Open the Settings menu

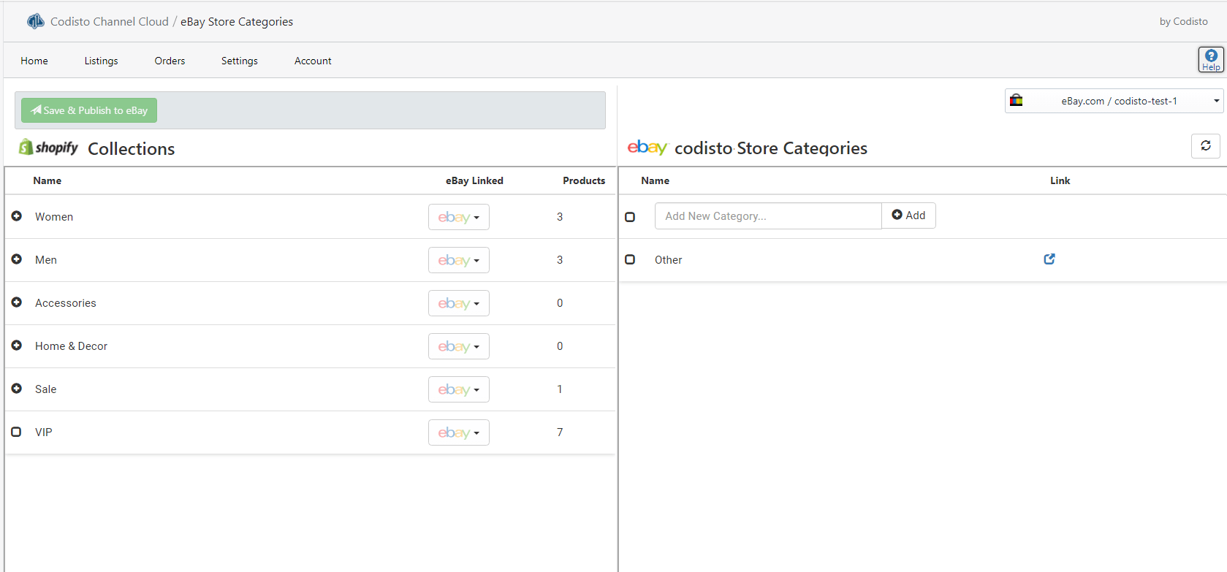pyautogui.click(x=240, y=61)
